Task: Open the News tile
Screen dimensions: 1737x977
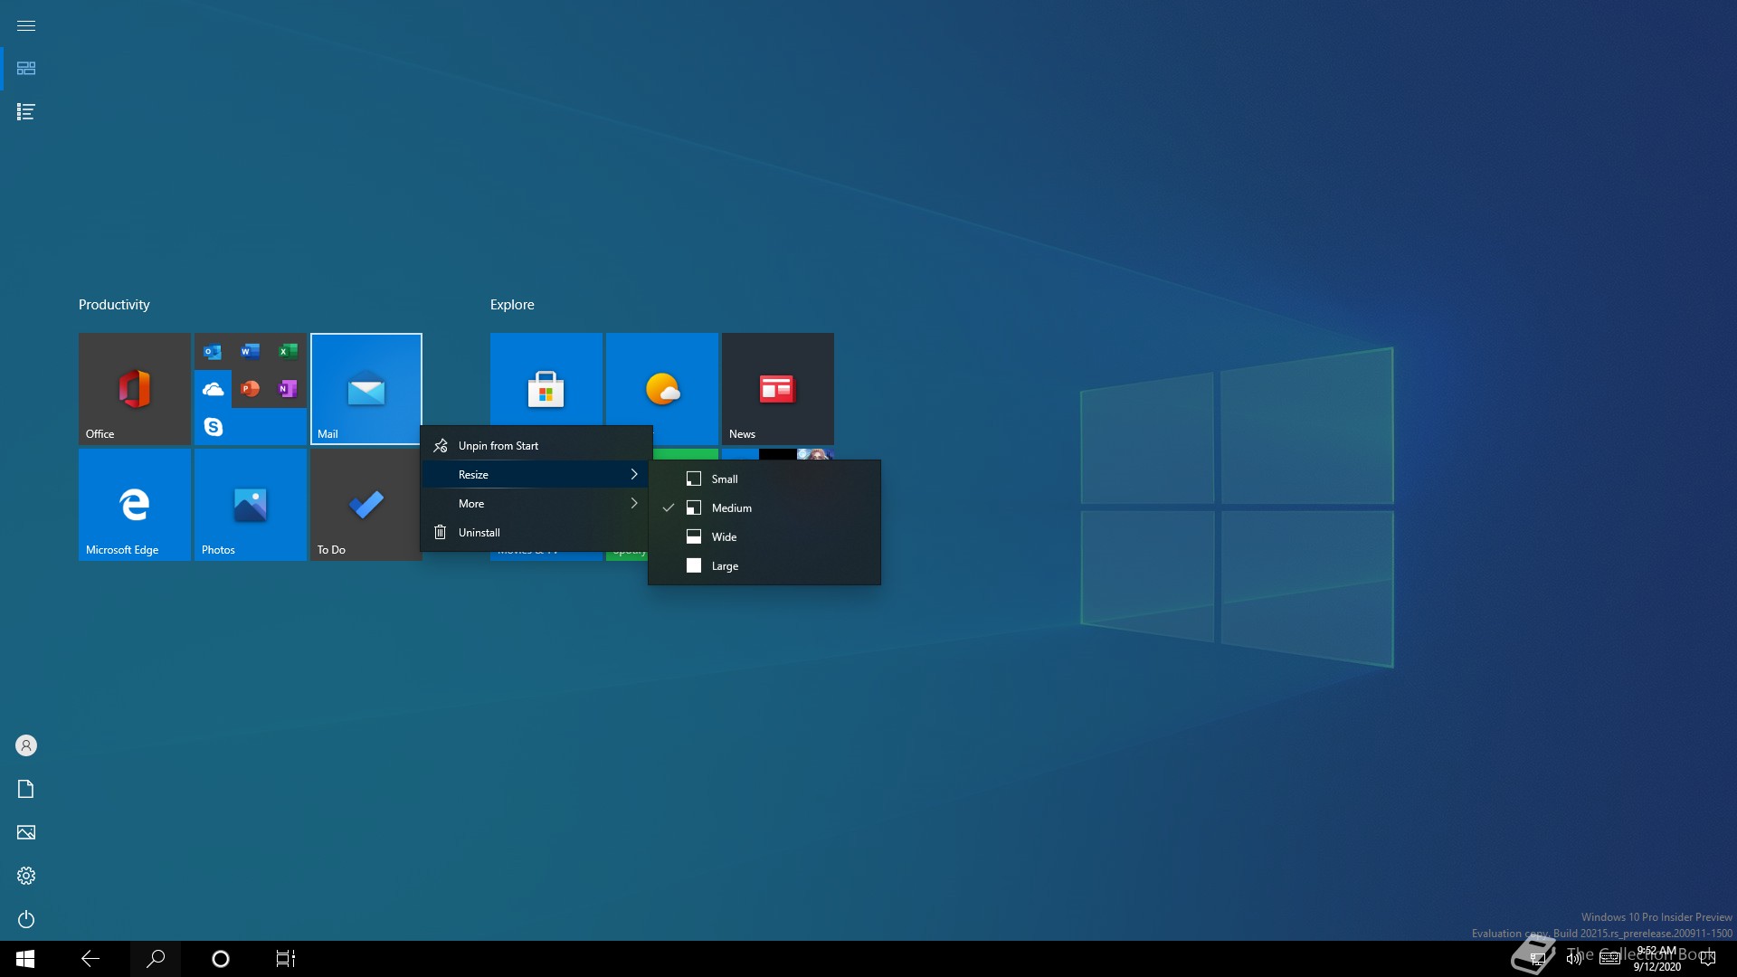Action: [x=778, y=389]
